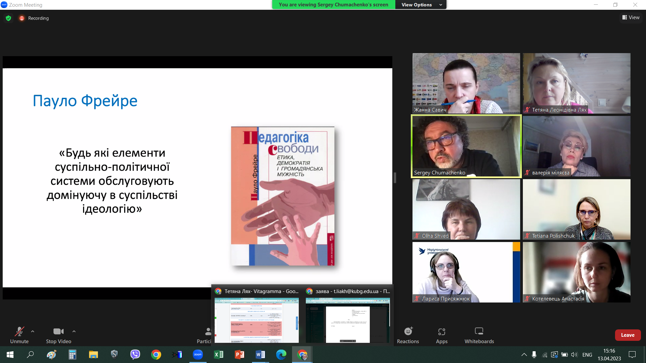Select валерія міляєва video tile
Screen dimensions: 646x363
point(577,146)
